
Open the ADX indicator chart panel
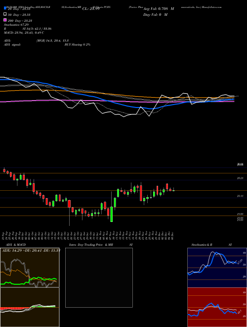pyautogui.click(x=30, y=268)
